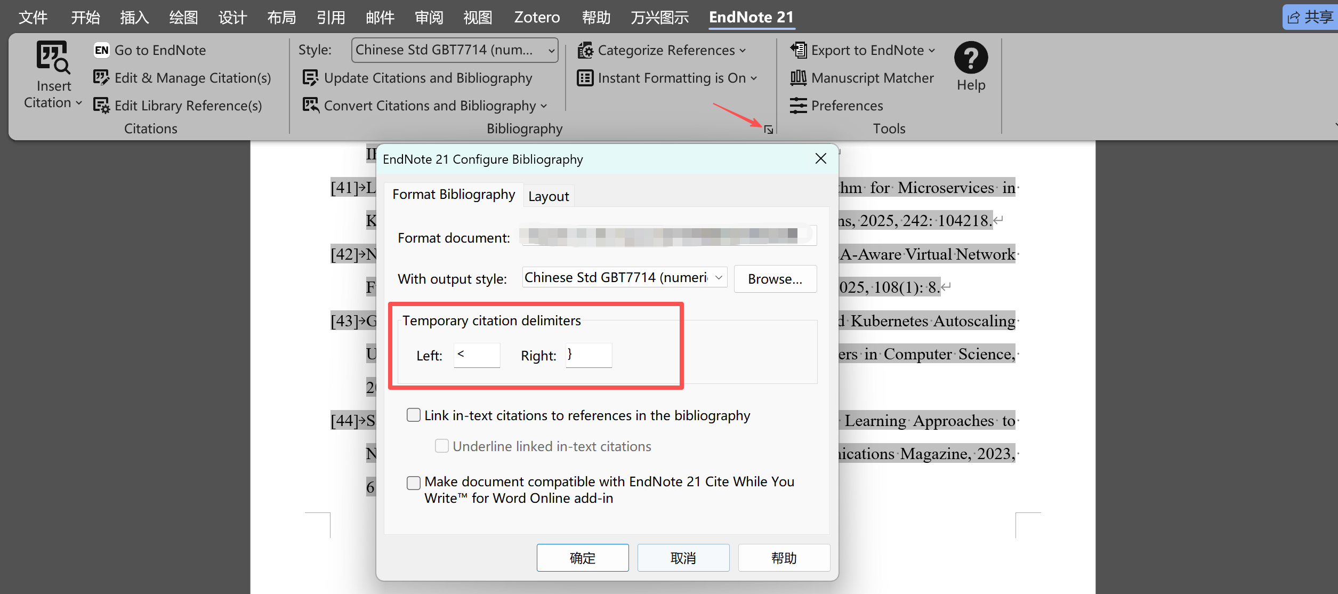The height and width of the screenshot is (594, 1338).
Task: Expand the ribbon Style dropdown
Action: click(552, 51)
